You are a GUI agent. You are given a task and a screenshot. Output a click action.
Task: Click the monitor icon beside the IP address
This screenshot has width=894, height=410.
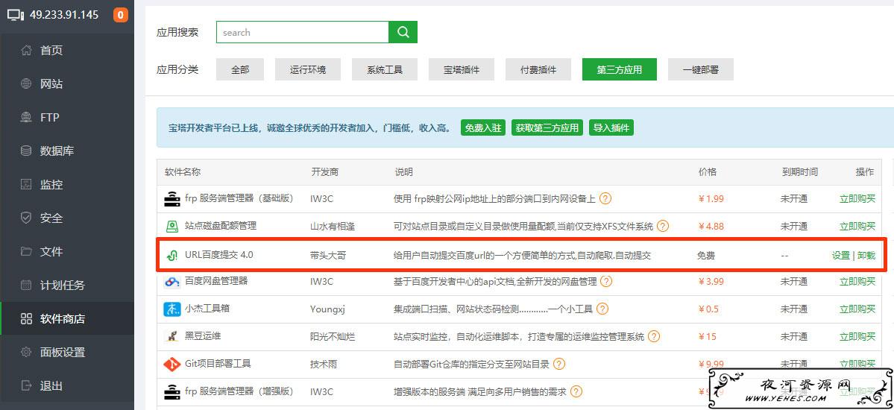tap(16, 16)
